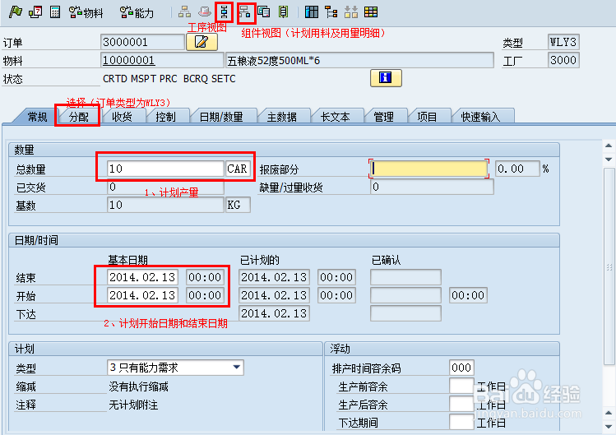616x435 pixels.
Task: Click the order number field 3000001
Action: [x=142, y=42]
